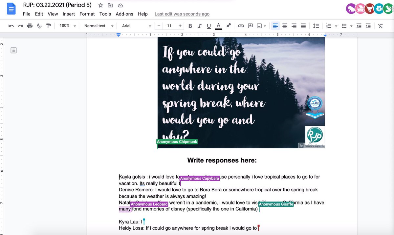394x235 pixels.
Task: Star the RJP document
Action: (101, 6)
